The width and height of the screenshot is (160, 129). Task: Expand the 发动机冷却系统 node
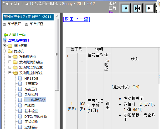coord(10,67)
